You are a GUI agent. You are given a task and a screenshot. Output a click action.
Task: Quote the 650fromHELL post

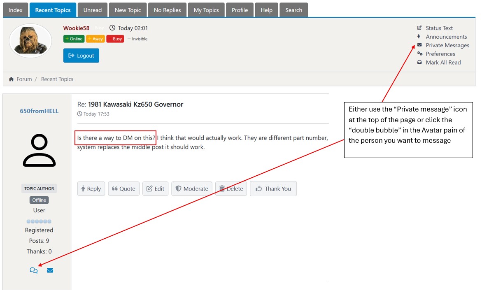pyautogui.click(x=123, y=188)
